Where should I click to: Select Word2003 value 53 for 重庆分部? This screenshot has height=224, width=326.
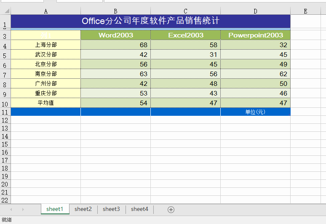[x=115, y=93]
